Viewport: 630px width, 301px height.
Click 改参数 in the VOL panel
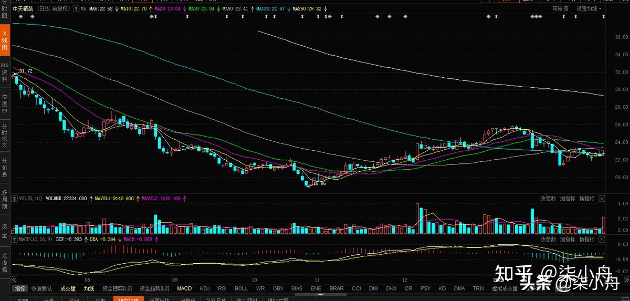point(548,199)
